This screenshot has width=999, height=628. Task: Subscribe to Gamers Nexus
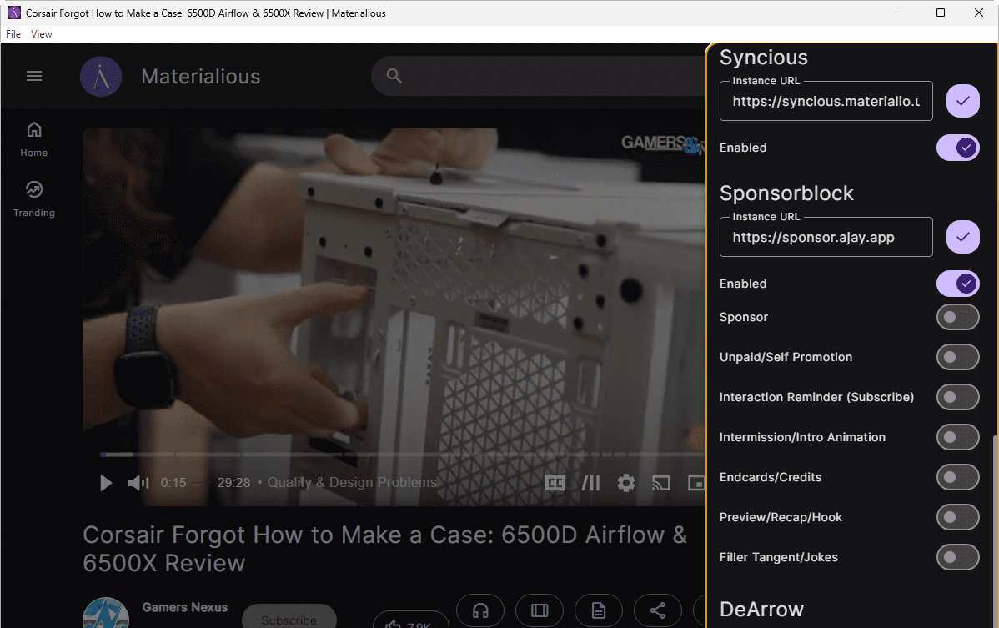pyautogui.click(x=289, y=617)
